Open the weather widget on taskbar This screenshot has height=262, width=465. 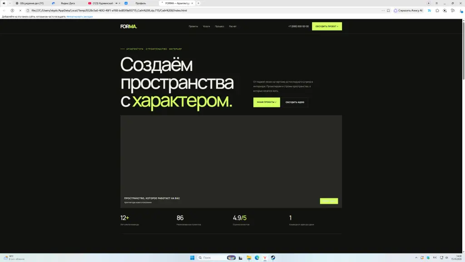(14, 257)
